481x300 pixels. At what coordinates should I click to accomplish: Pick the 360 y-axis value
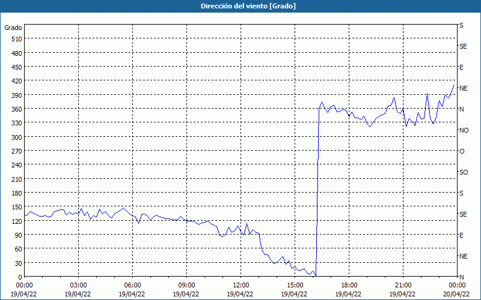pyautogui.click(x=17, y=109)
